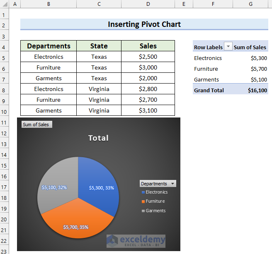
Task: Select the $3,100 sales cell
Action: point(148,110)
